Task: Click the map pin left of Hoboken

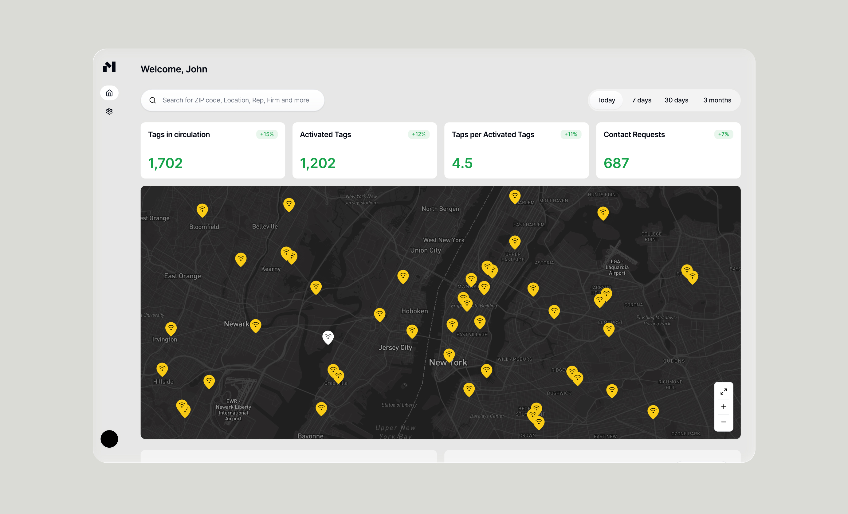Action: coord(380,315)
